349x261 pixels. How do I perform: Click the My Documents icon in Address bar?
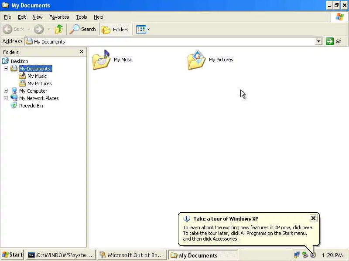[29, 41]
